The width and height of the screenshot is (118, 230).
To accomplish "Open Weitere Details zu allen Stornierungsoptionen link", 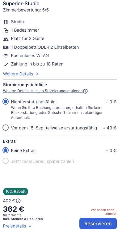I will [x=43, y=91].
